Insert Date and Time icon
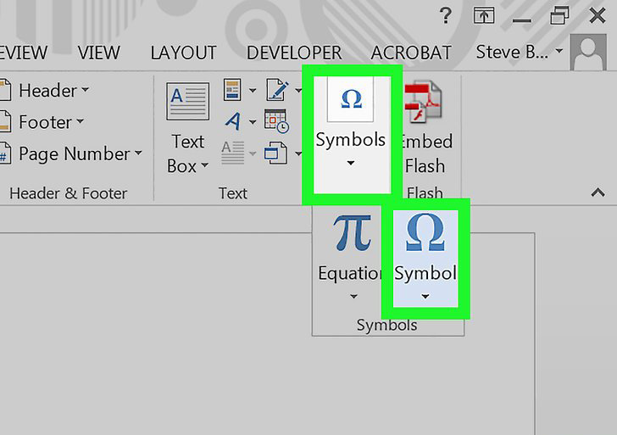Viewport: 617px width, 435px height. click(276, 121)
